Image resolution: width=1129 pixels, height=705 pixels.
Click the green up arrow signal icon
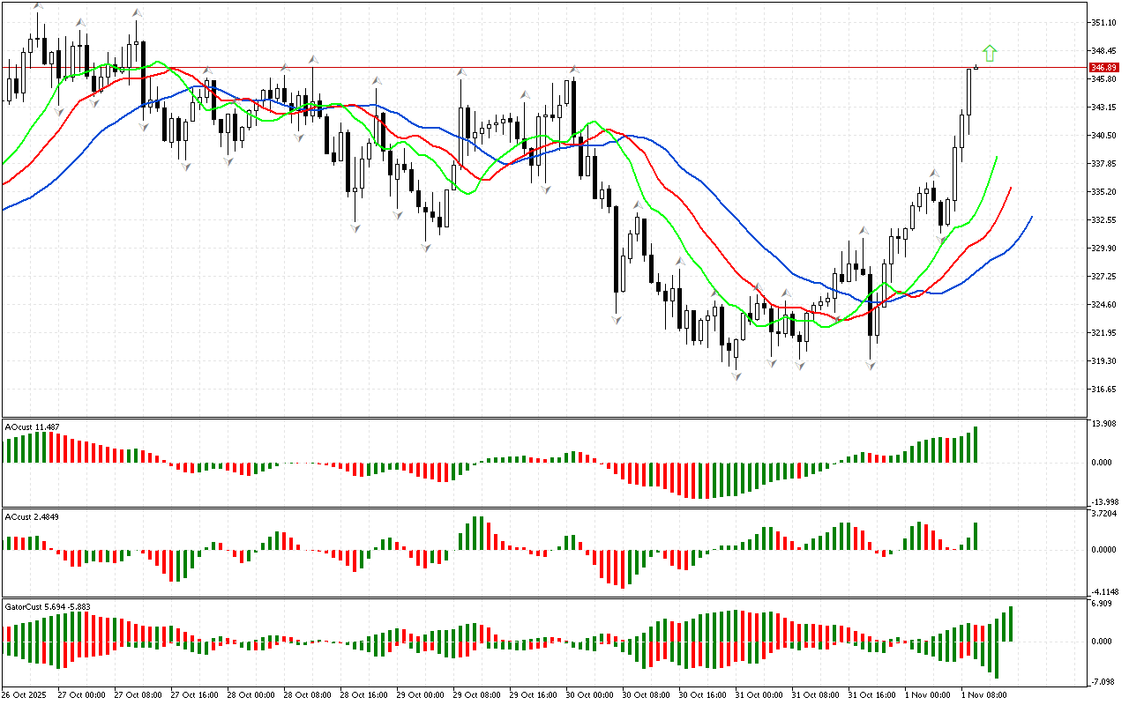pos(990,54)
